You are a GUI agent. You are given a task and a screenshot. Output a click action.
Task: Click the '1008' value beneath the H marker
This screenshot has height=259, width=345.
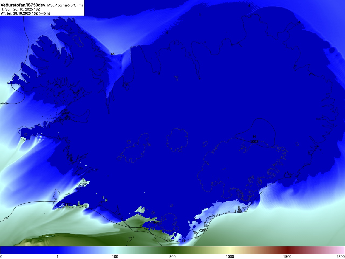[254, 142]
